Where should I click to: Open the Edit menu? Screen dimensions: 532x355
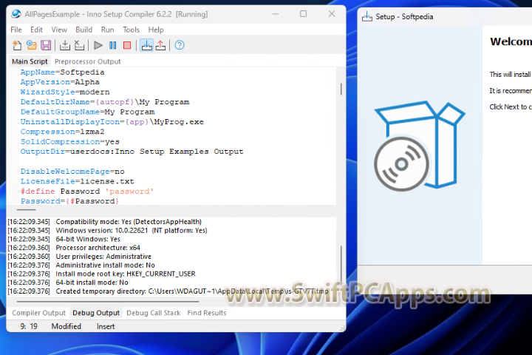point(37,30)
